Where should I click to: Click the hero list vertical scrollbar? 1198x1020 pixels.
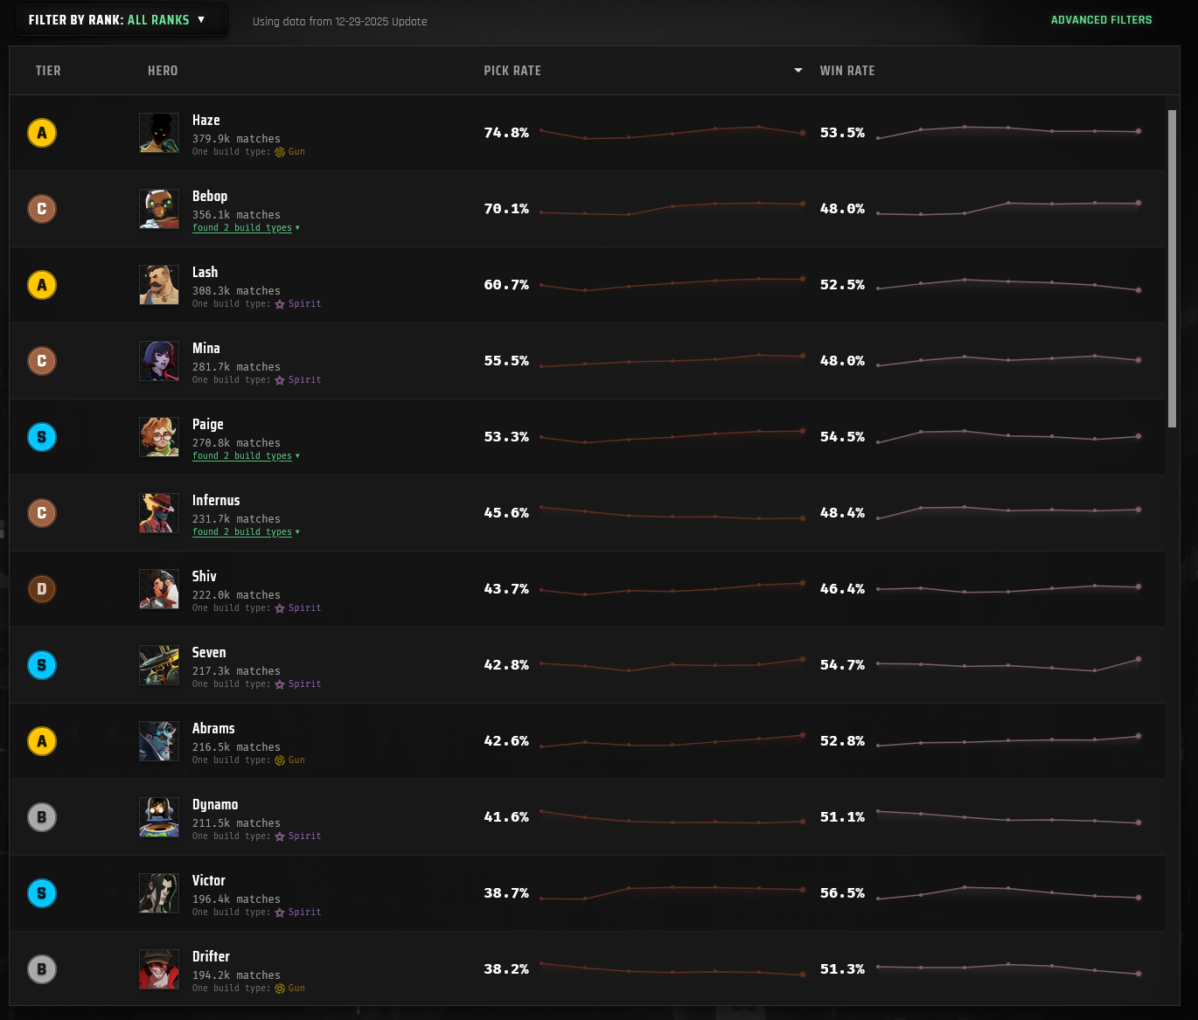coord(1172,268)
